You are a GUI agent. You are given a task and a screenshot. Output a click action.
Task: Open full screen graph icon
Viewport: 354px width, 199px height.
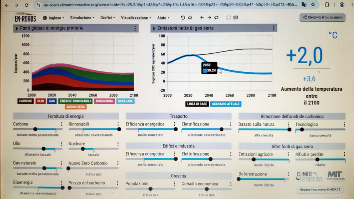(x=228, y=18)
